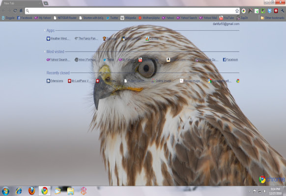Show hidden tray icons arrow
The image size is (286, 196).
tap(250, 191)
